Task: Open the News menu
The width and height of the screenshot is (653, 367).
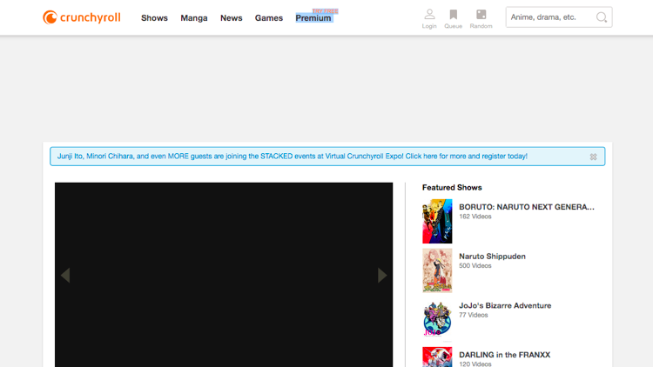Action: (231, 18)
